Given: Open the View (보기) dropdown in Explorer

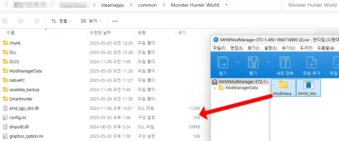Looking at the screenshot, I should 91,21.
